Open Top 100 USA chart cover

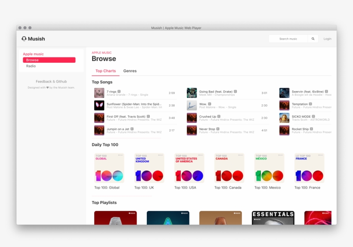[189, 168]
